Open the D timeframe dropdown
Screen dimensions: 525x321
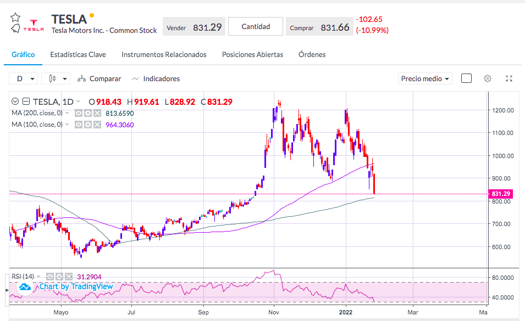pyautogui.click(x=24, y=79)
